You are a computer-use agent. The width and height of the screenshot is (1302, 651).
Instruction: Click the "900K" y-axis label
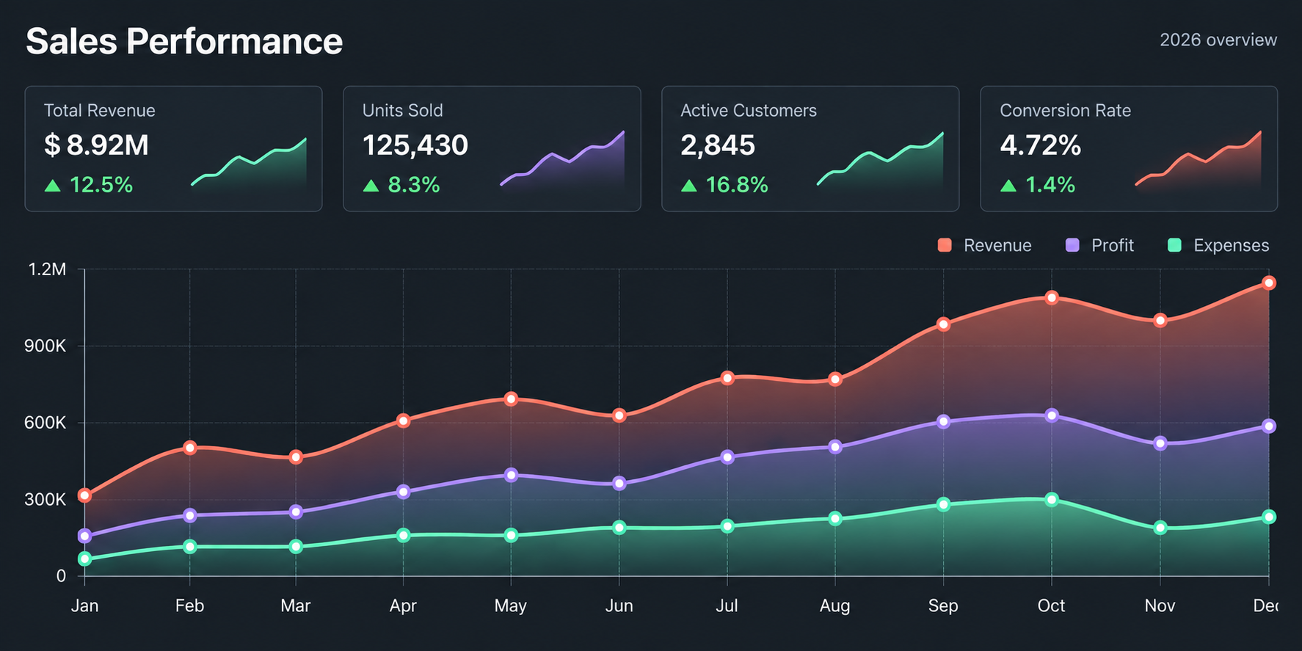[x=46, y=346]
